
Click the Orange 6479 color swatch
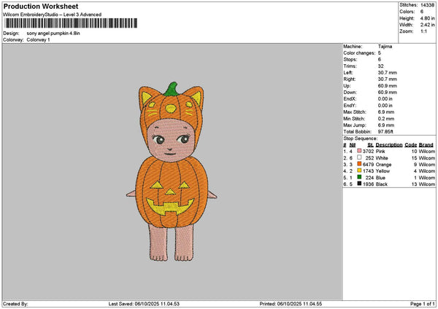pyautogui.click(x=359, y=164)
